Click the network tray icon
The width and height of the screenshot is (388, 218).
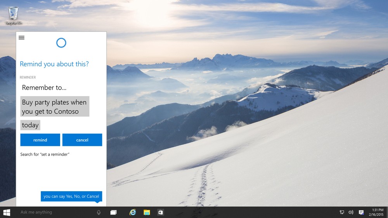click(342, 212)
